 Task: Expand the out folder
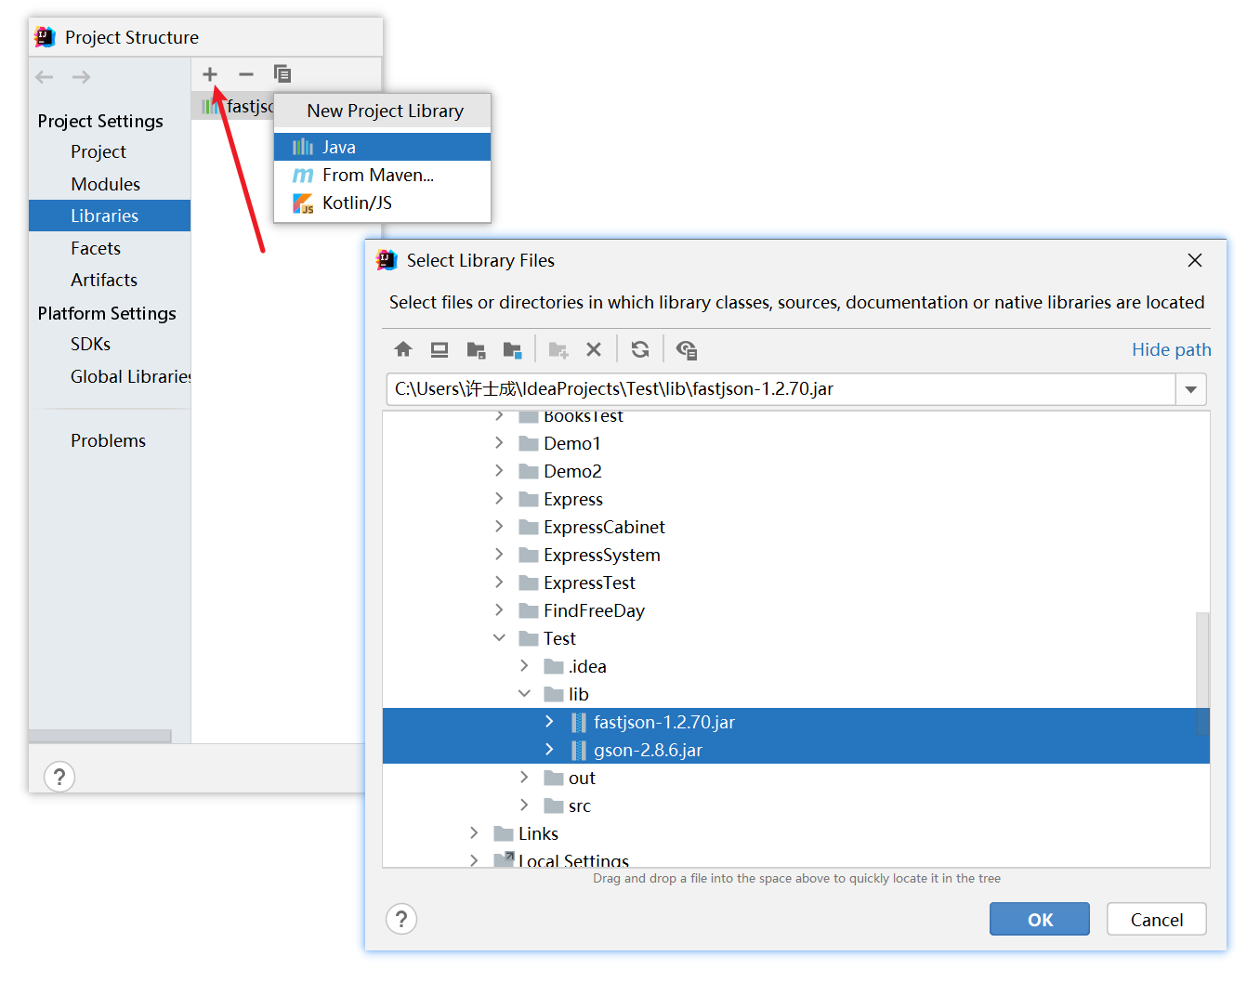point(524,778)
